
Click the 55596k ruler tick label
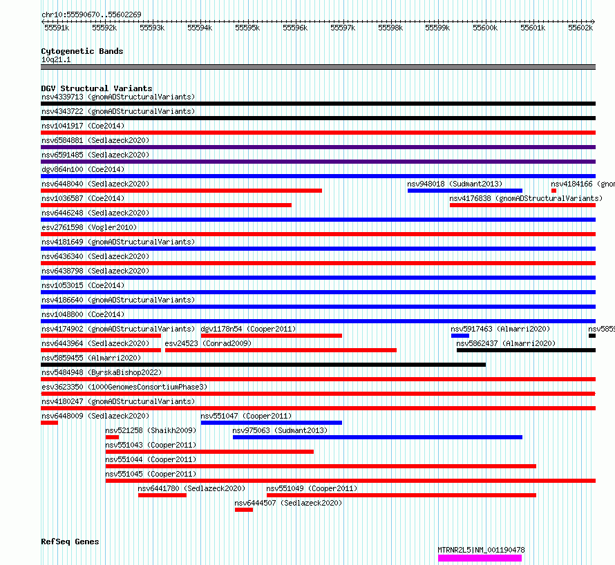coord(295,28)
